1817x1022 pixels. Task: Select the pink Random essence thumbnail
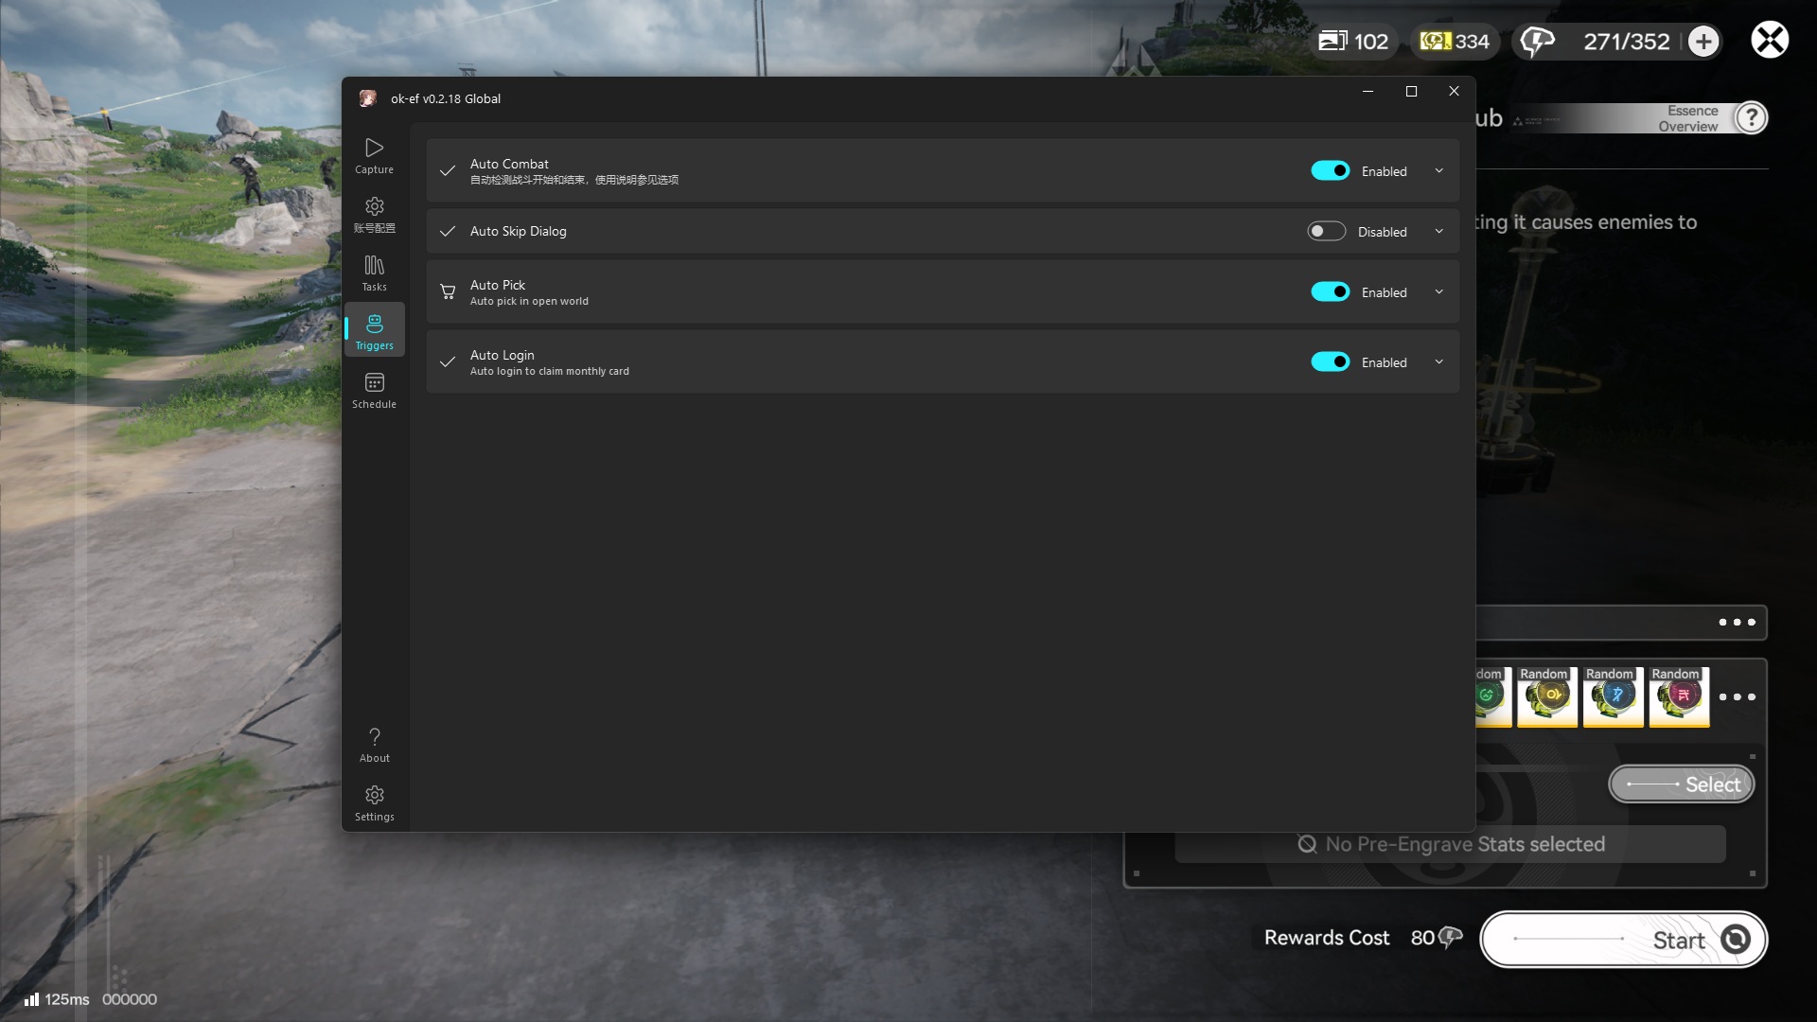point(1679,696)
